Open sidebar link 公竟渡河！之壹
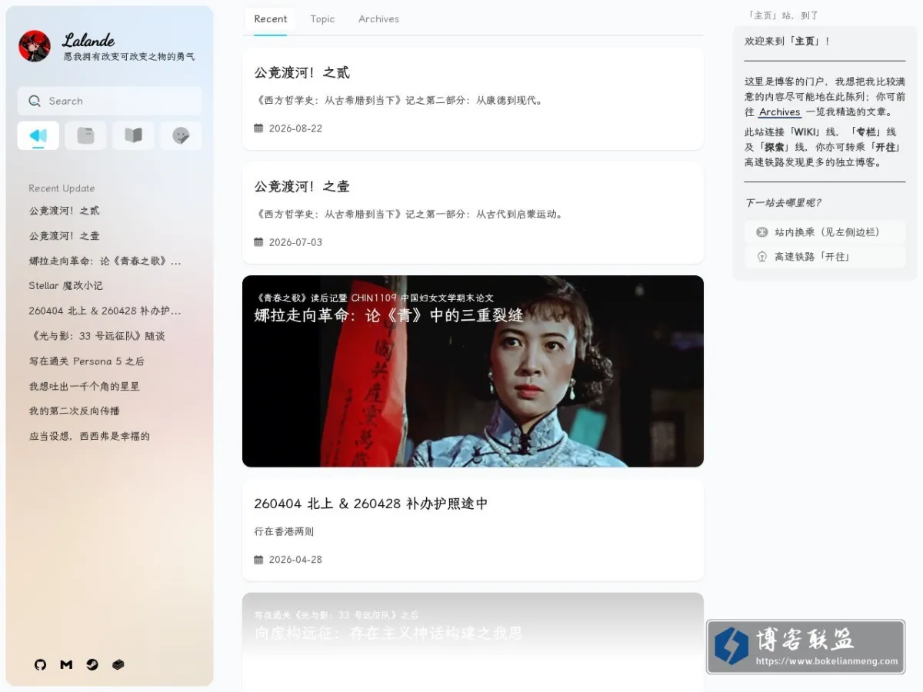The width and height of the screenshot is (923, 692). (x=65, y=236)
